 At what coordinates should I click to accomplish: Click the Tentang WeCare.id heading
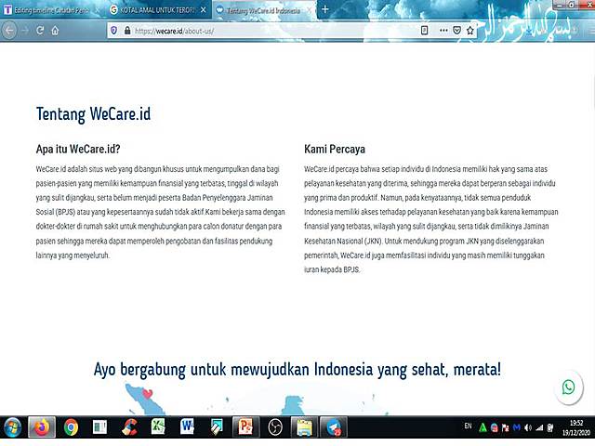[x=93, y=114]
